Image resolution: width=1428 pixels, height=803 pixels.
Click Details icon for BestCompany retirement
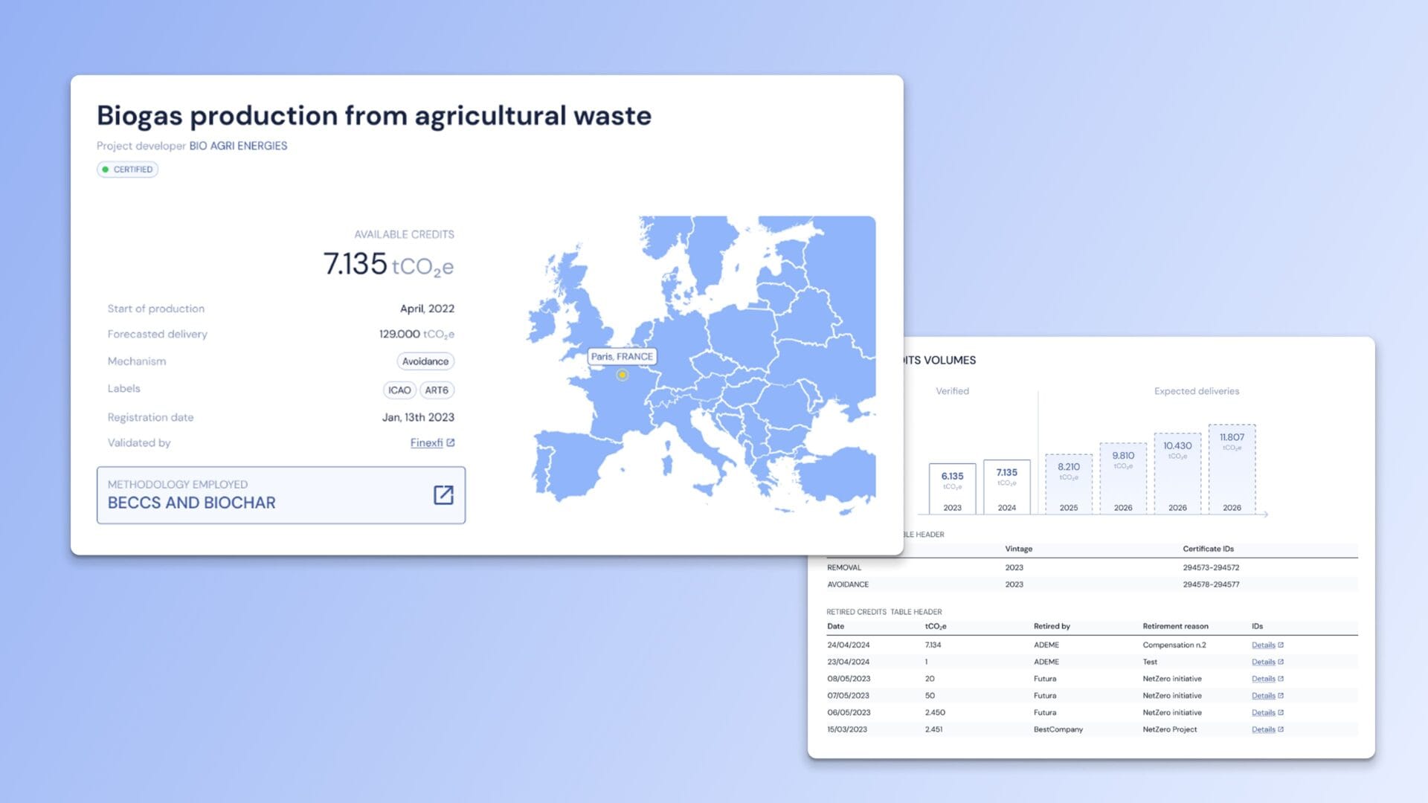tap(1280, 730)
